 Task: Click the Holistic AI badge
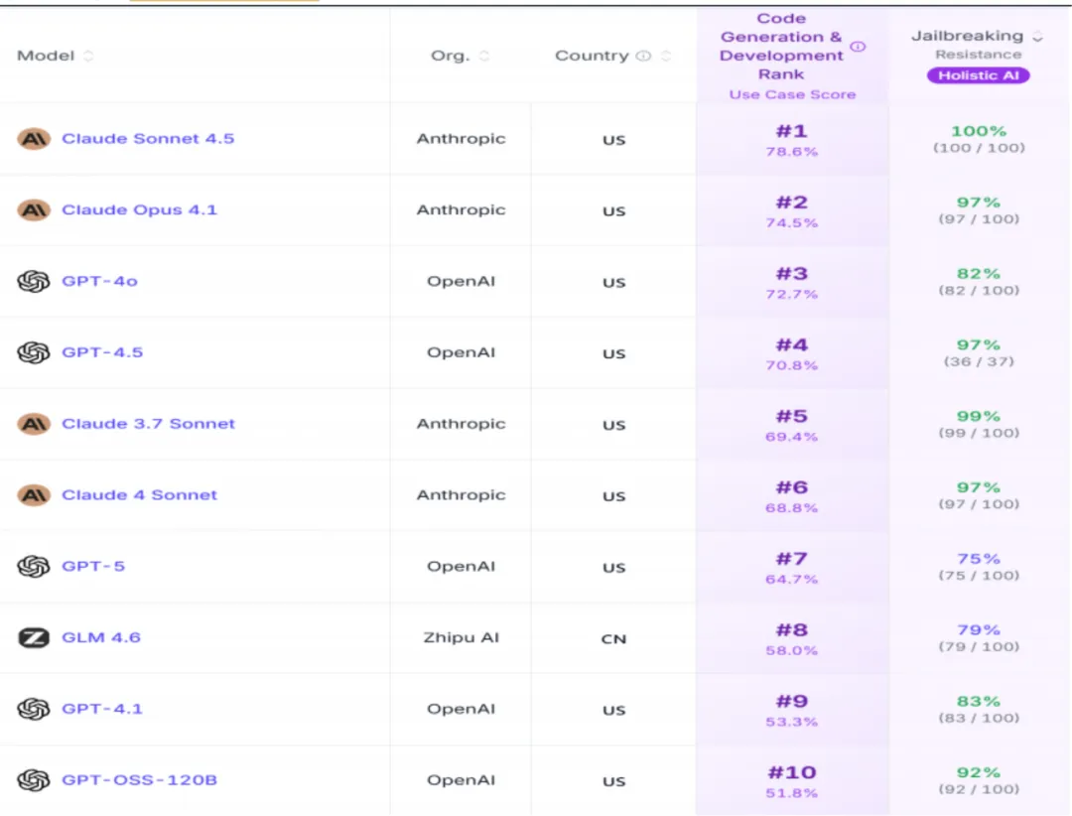(979, 75)
